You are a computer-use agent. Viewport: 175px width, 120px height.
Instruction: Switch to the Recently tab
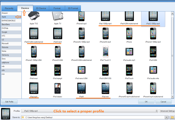pyautogui.click(x=9, y=8)
